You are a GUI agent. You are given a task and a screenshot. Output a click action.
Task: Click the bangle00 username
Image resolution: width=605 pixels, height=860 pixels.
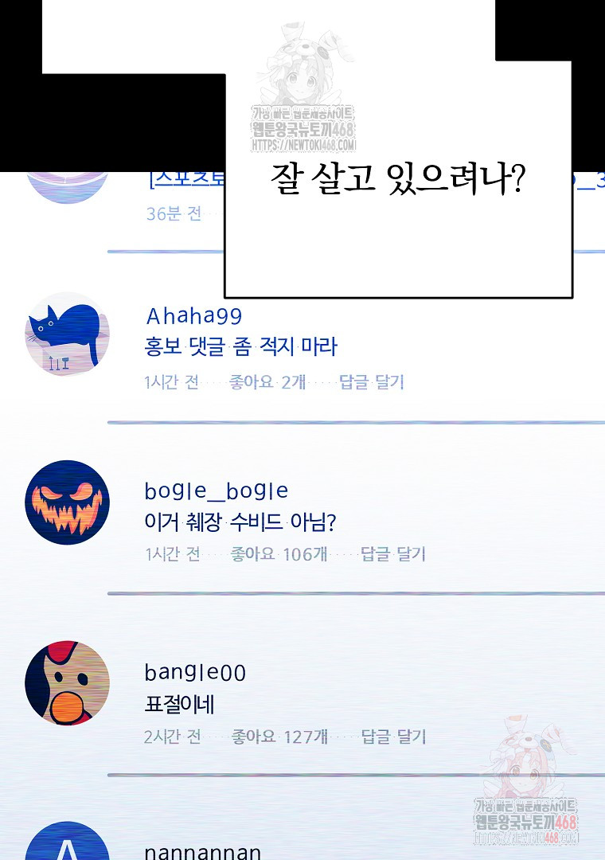tap(195, 672)
